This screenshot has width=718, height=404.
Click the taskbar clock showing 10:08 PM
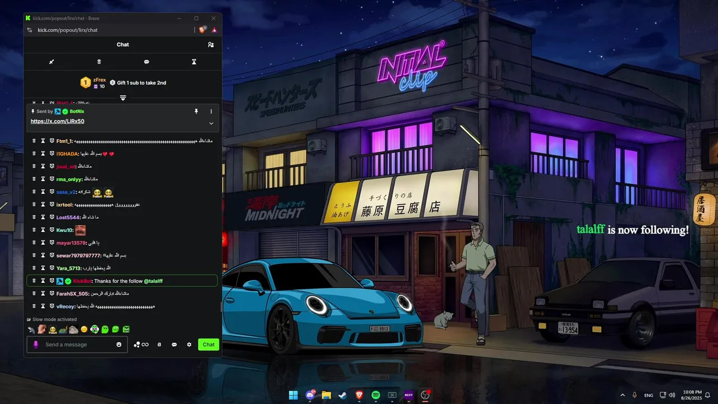pos(692,395)
